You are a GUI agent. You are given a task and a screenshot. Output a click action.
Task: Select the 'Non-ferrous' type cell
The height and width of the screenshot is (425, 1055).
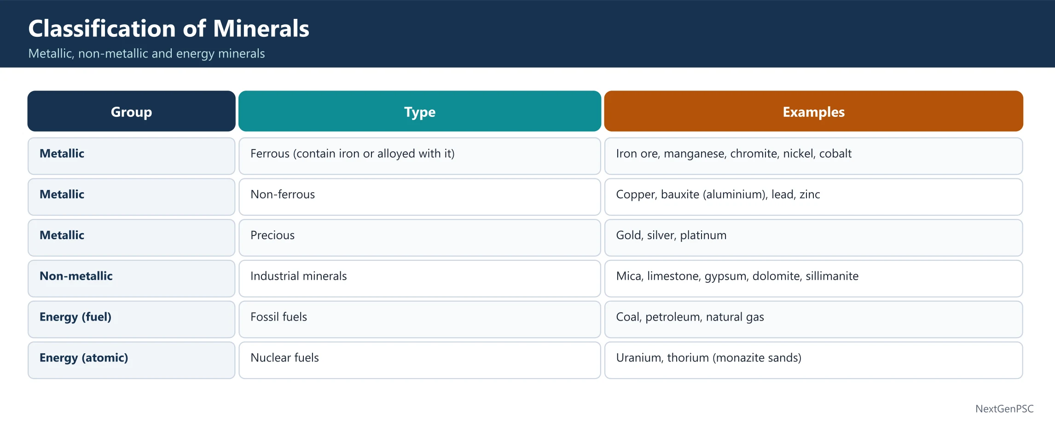coord(420,197)
